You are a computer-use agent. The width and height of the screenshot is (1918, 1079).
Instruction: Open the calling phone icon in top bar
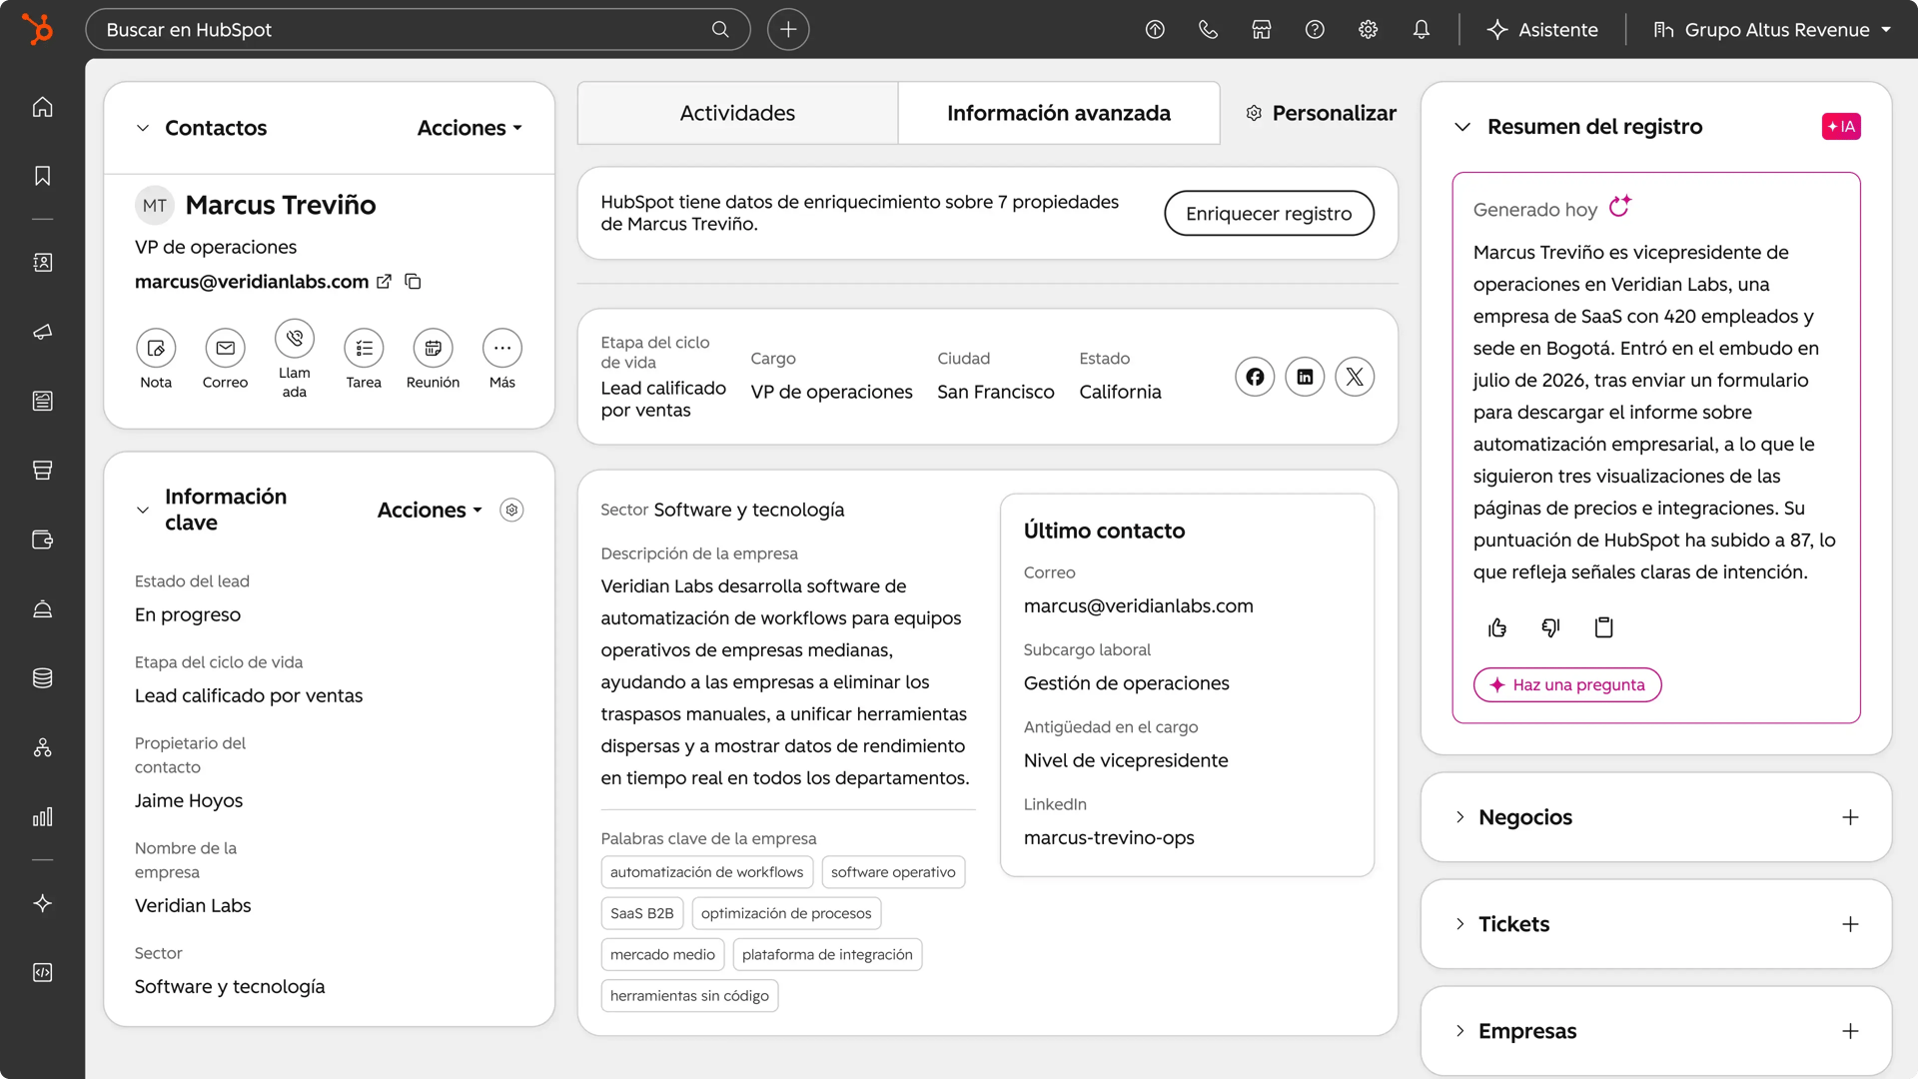(x=1208, y=30)
